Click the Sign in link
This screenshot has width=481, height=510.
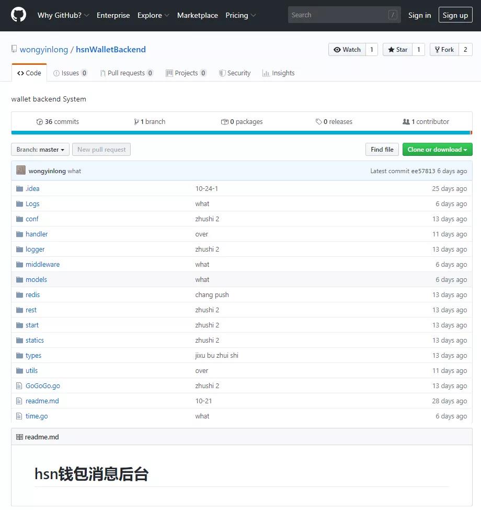(420, 15)
